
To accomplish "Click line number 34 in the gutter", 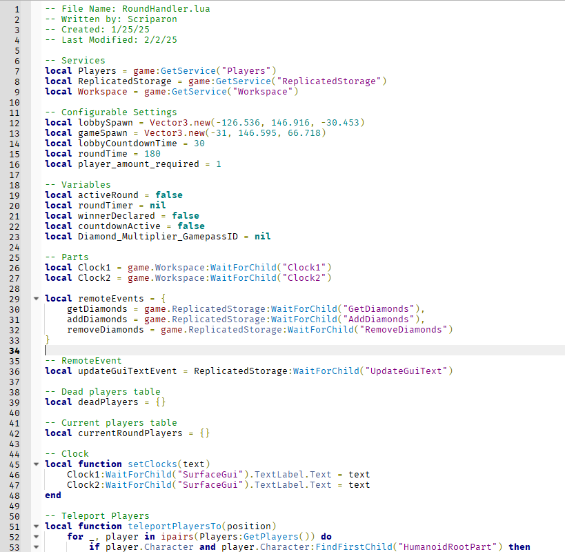I will (14, 351).
